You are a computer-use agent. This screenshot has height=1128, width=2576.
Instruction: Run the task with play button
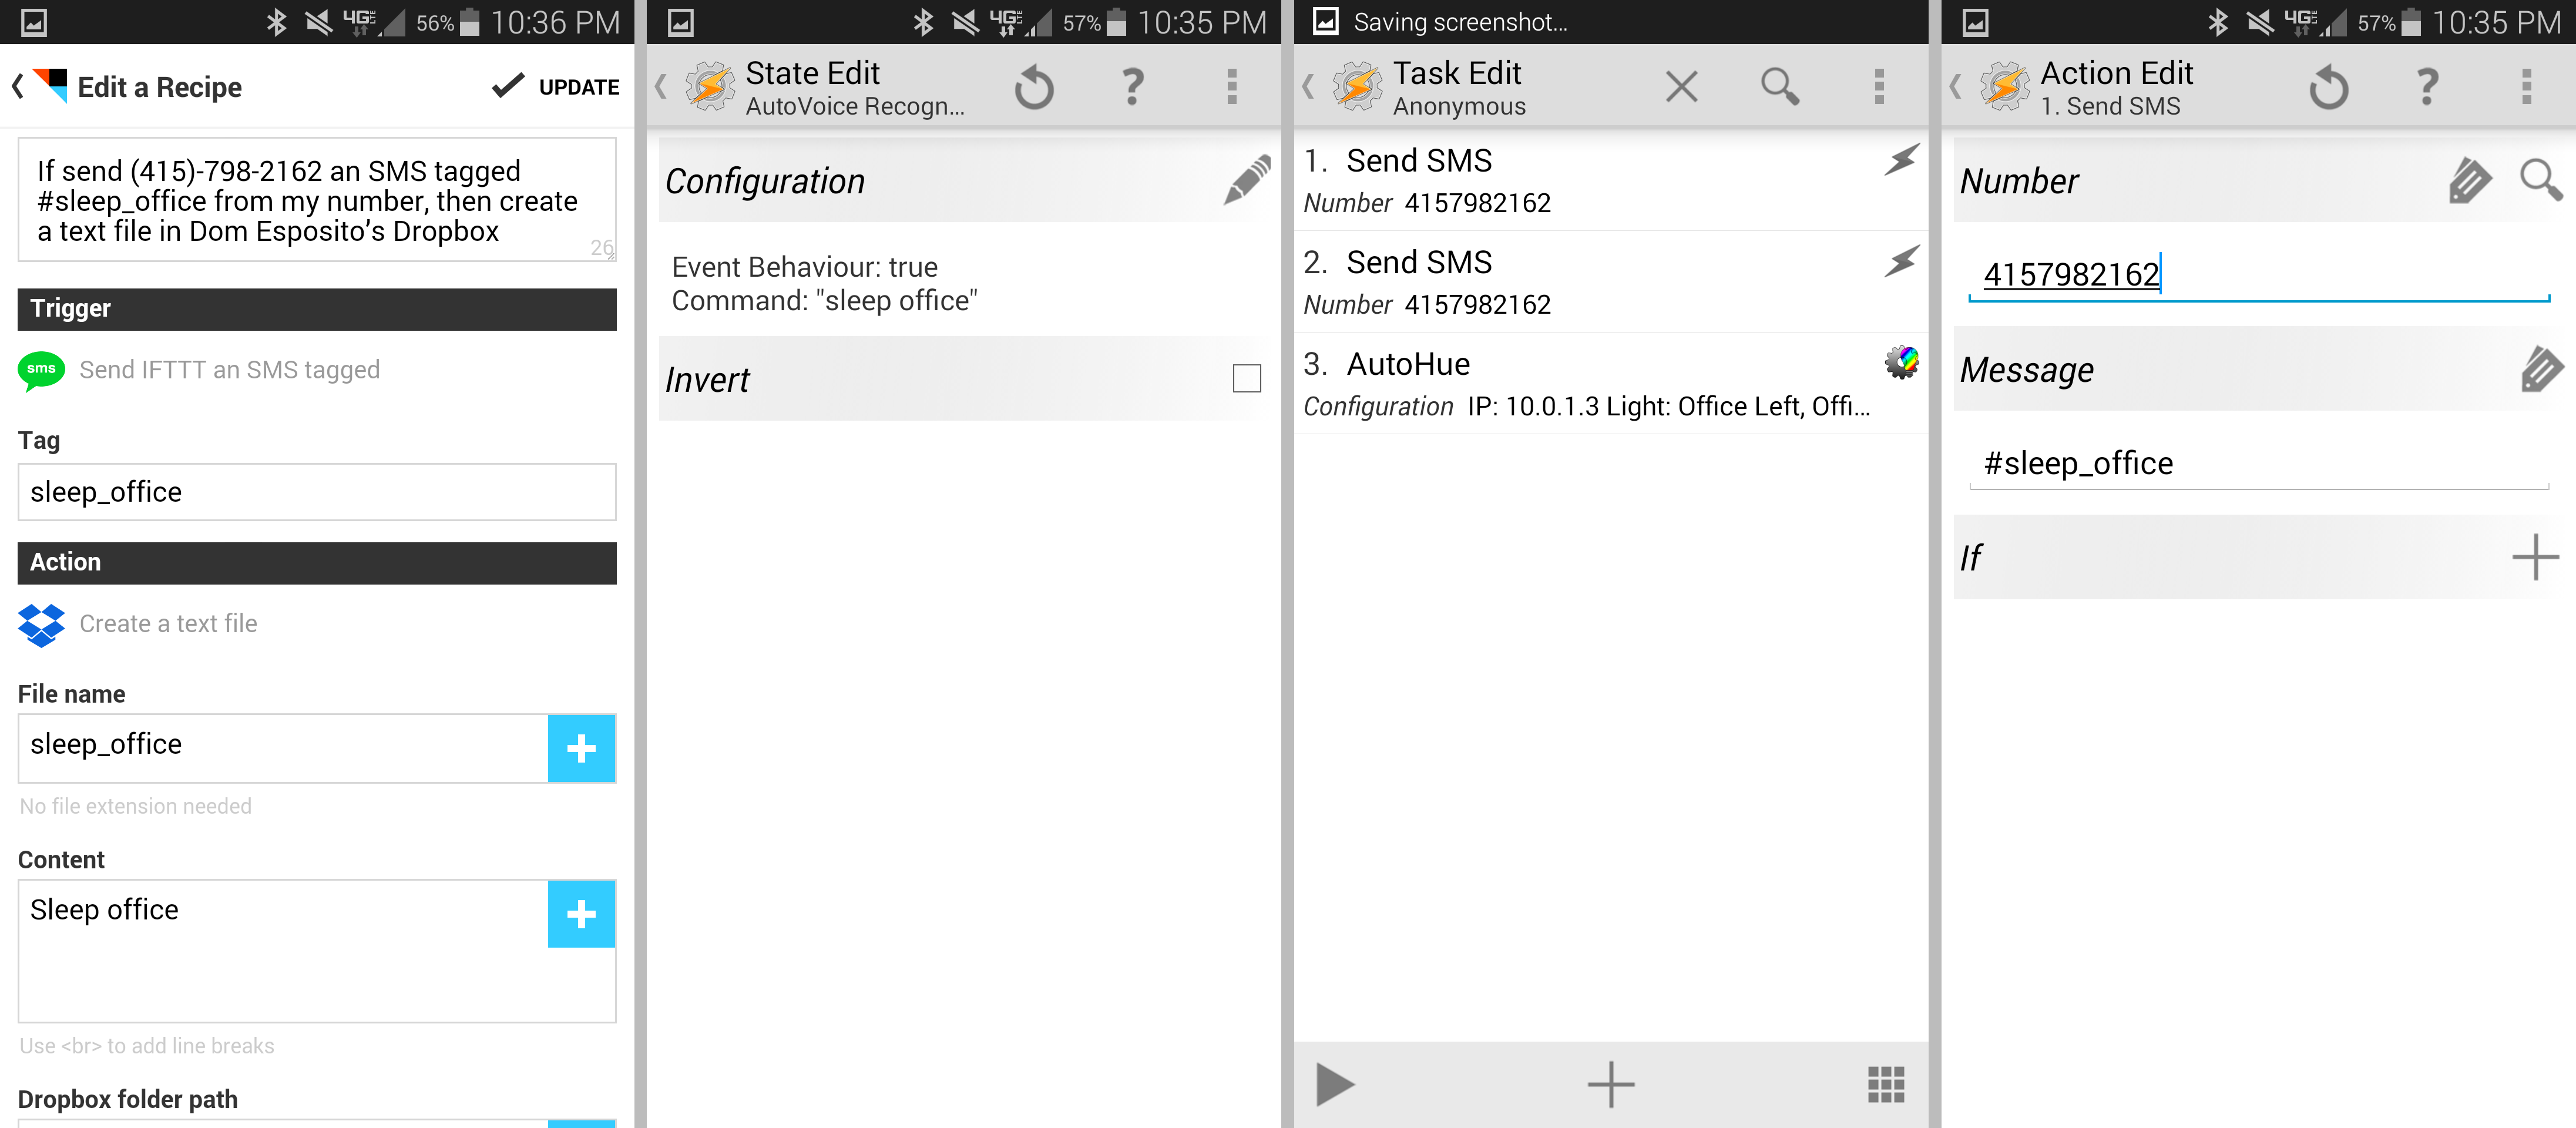(x=1334, y=1084)
